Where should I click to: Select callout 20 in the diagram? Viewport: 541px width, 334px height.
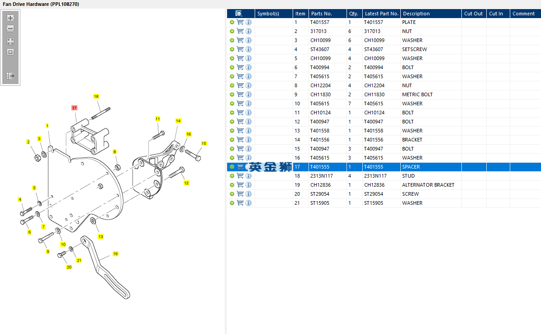click(69, 267)
